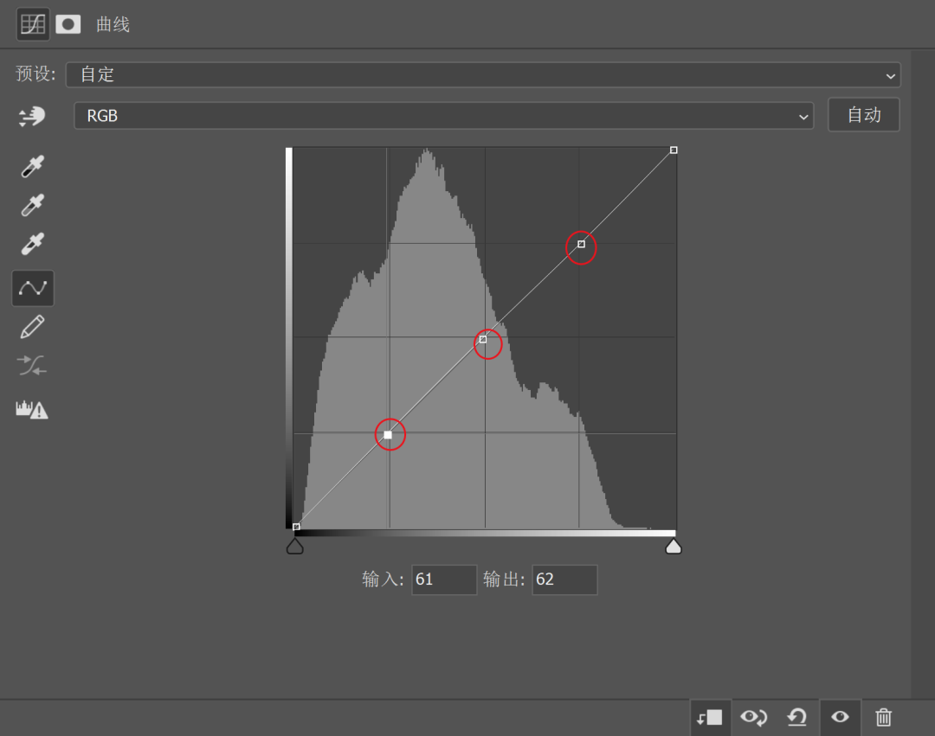
Task: Activate the on-image targeted adjustment tool
Action: pos(32,116)
